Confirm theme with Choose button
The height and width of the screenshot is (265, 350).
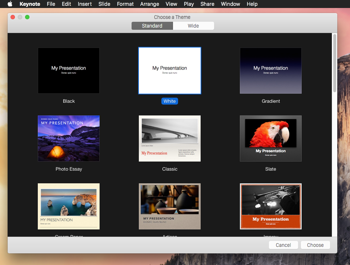click(315, 245)
